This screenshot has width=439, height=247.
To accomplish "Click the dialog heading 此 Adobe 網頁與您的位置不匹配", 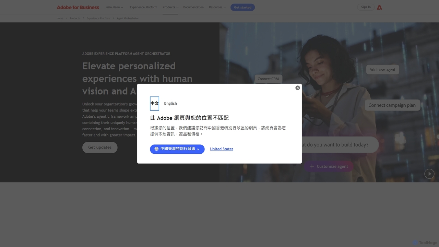I will click(x=189, y=118).
